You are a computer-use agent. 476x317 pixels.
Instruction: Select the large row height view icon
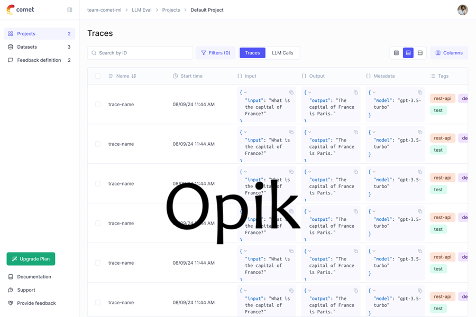tap(420, 53)
